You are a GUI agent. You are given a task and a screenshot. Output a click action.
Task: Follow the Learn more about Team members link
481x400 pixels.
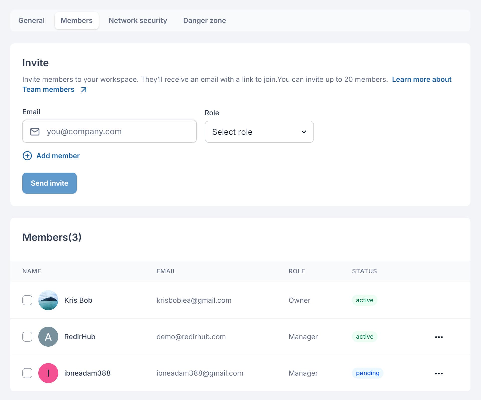(x=422, y=79)
